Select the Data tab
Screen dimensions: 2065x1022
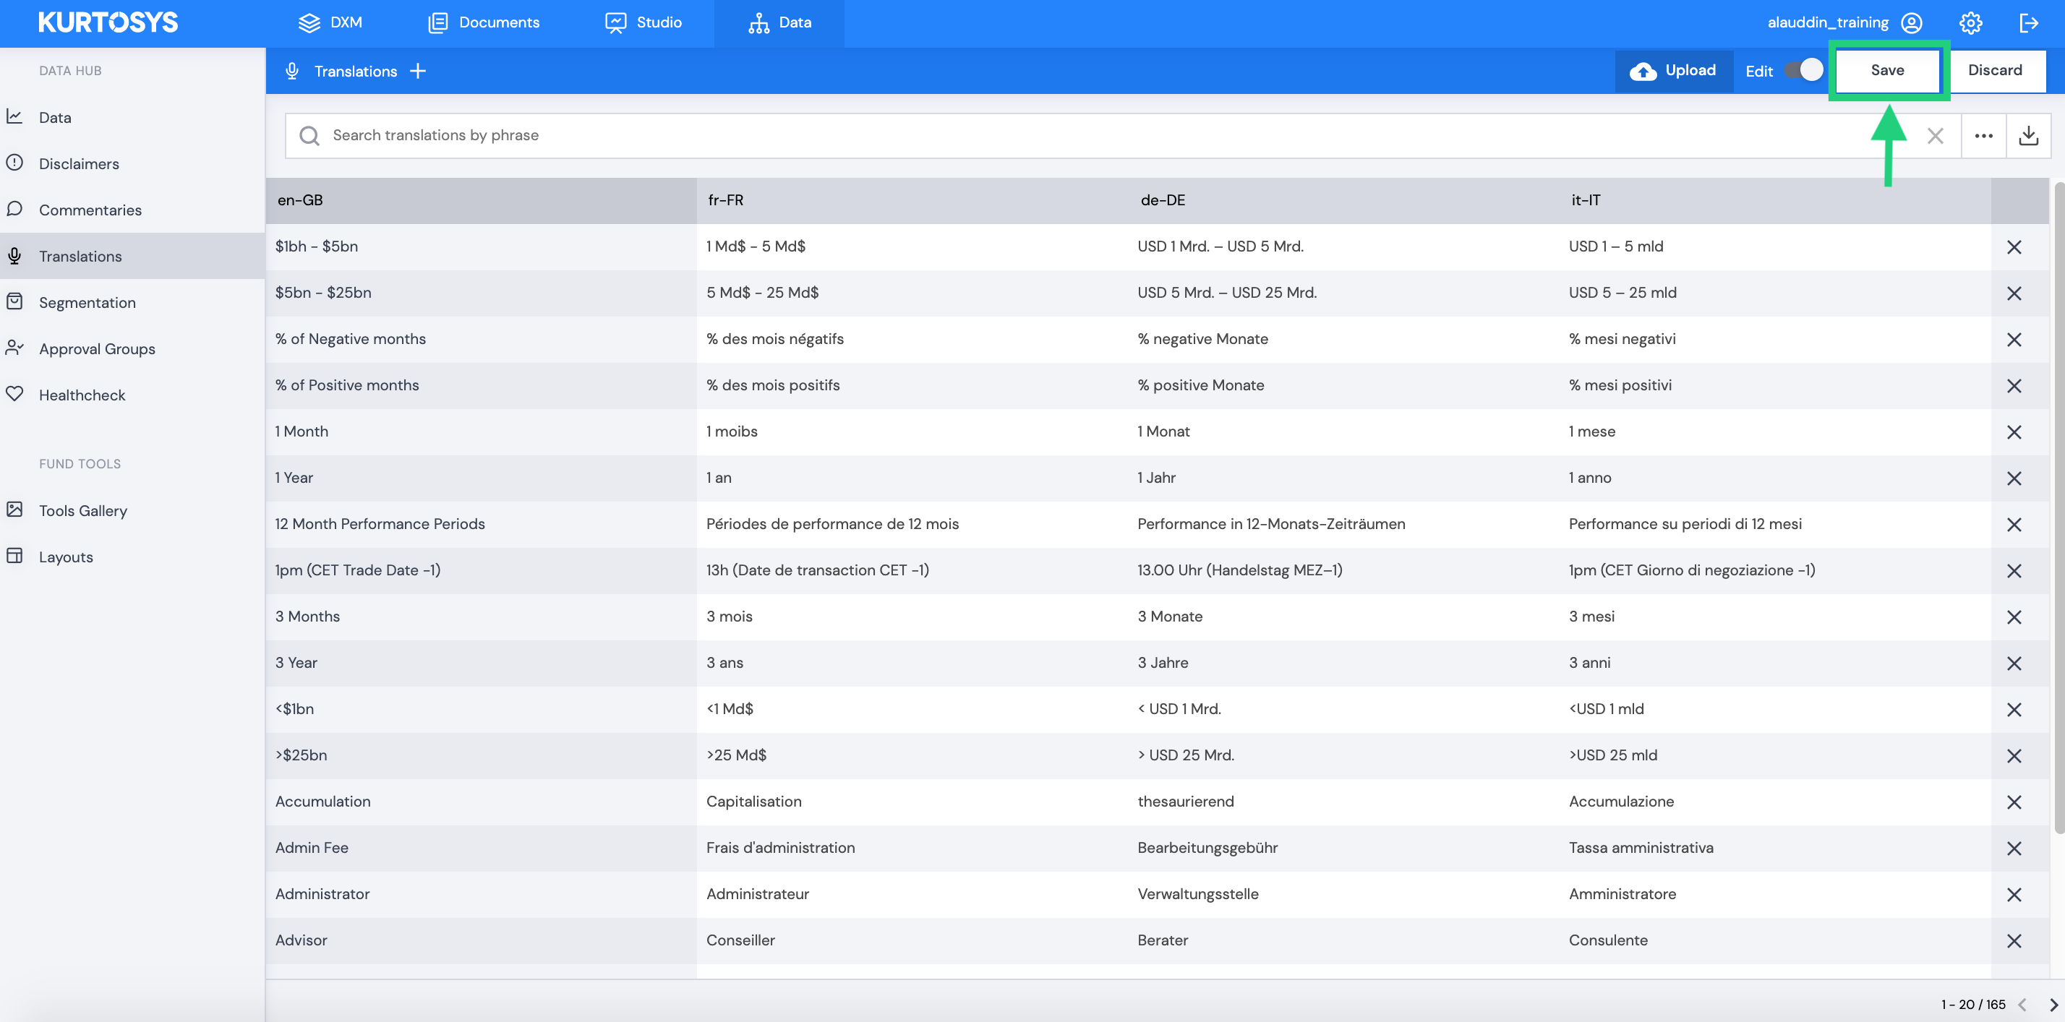[x=779, y=22]
